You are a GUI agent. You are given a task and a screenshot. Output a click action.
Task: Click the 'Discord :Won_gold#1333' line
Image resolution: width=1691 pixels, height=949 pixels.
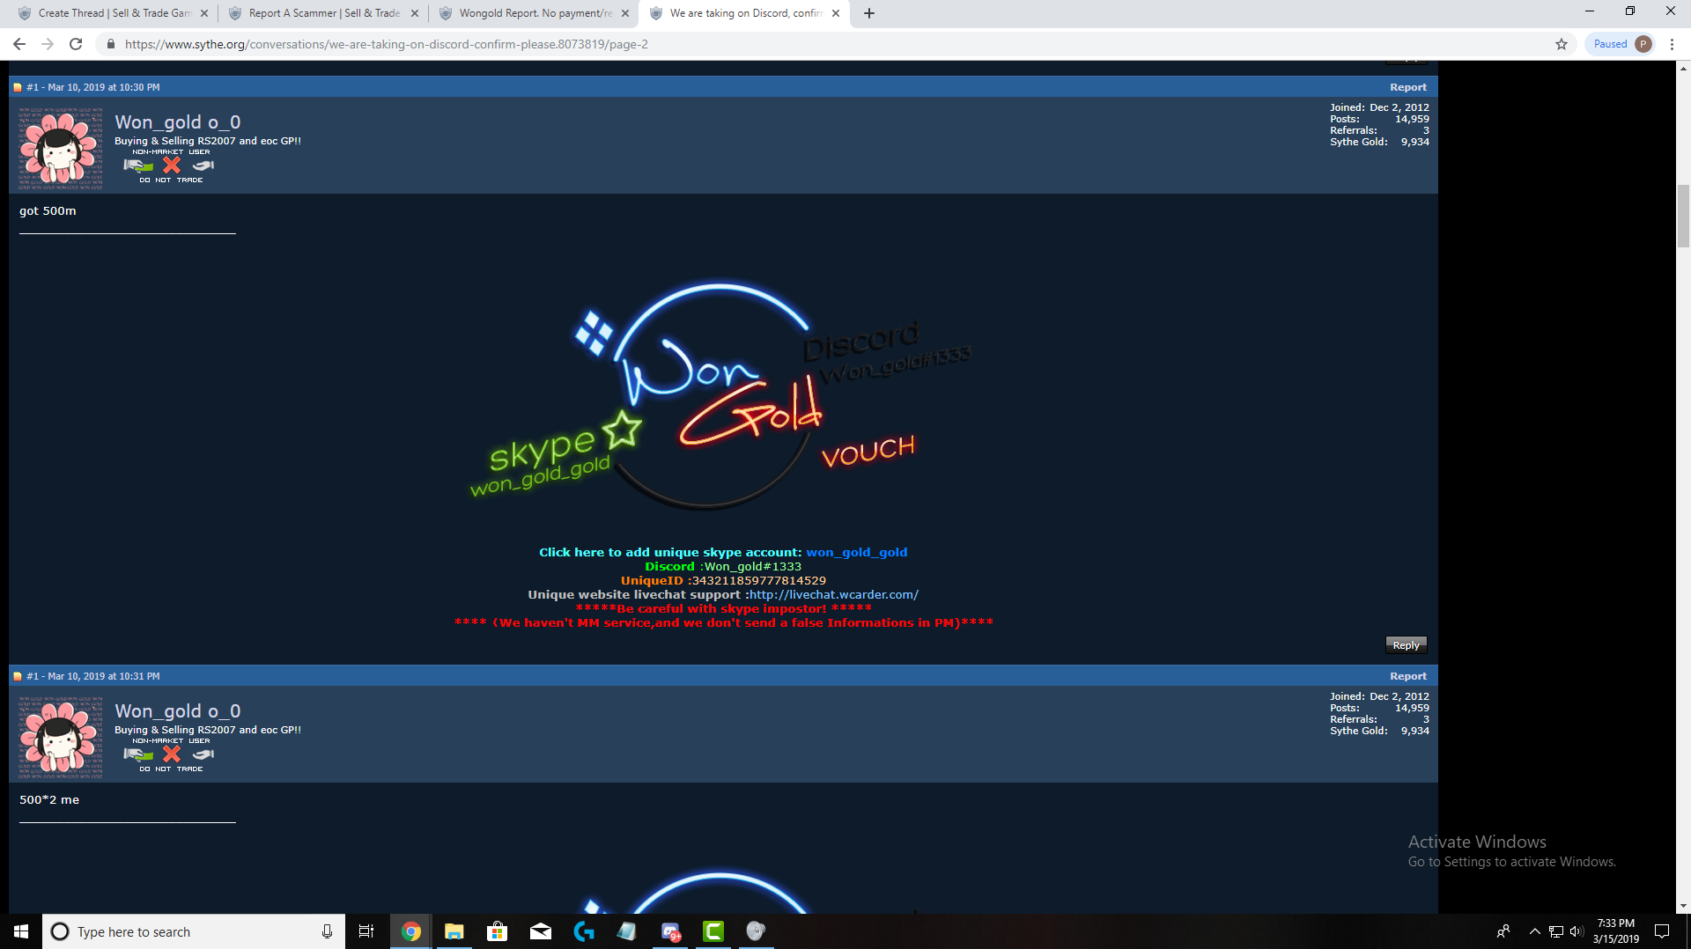(723, 566)
